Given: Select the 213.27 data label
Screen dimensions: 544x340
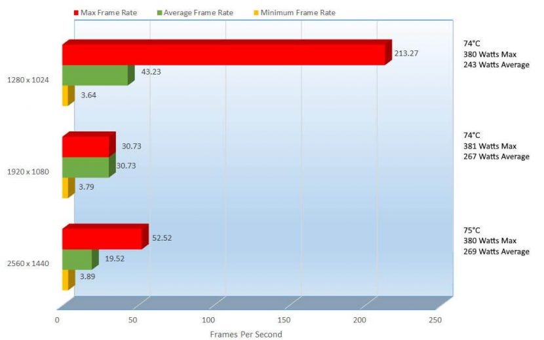Looking at the screenshot, I should (406, 54).
